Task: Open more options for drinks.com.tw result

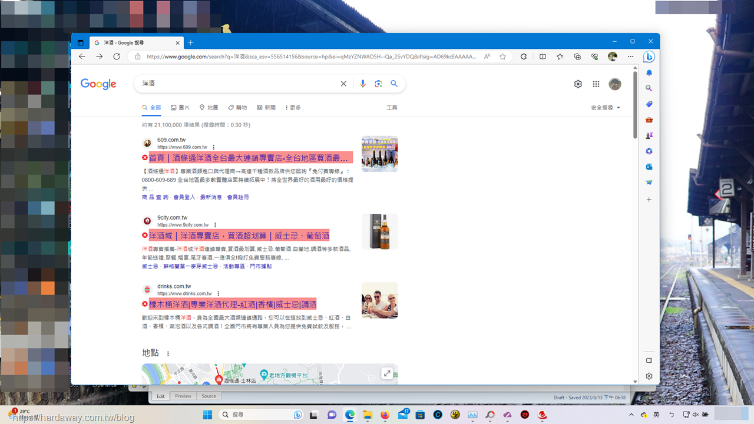Action: click(219, 294)
